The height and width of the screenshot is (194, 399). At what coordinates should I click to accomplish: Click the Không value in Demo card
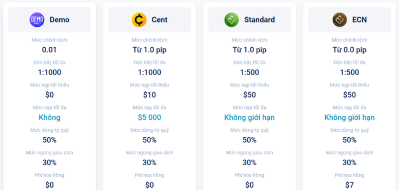(x=49, y=117)
